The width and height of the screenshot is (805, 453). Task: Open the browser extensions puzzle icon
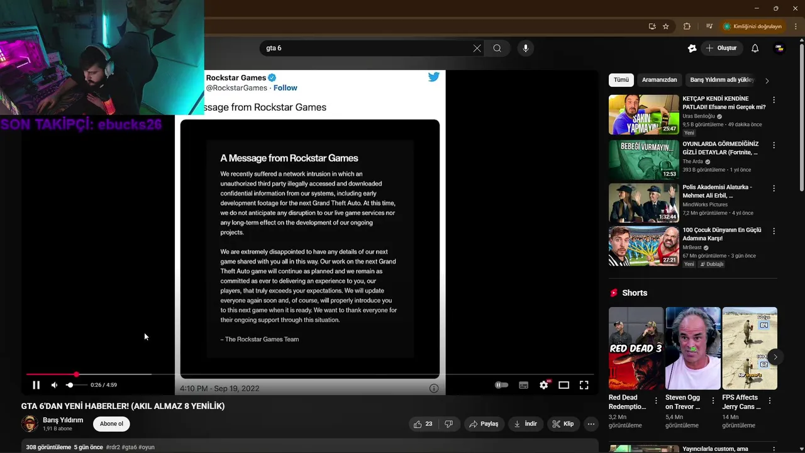click(687, 26)
